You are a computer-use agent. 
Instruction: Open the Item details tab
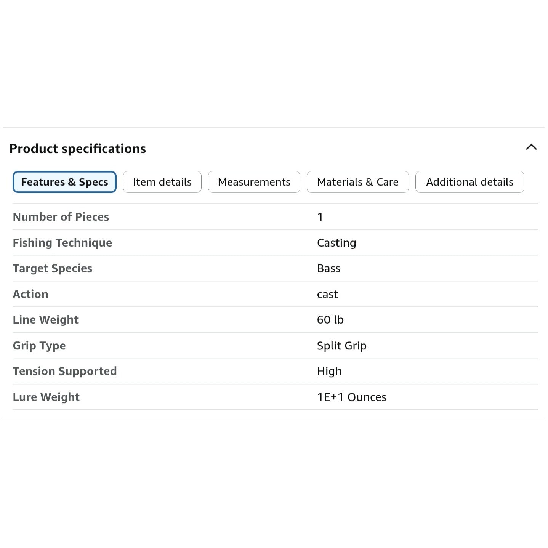(162, 182)
